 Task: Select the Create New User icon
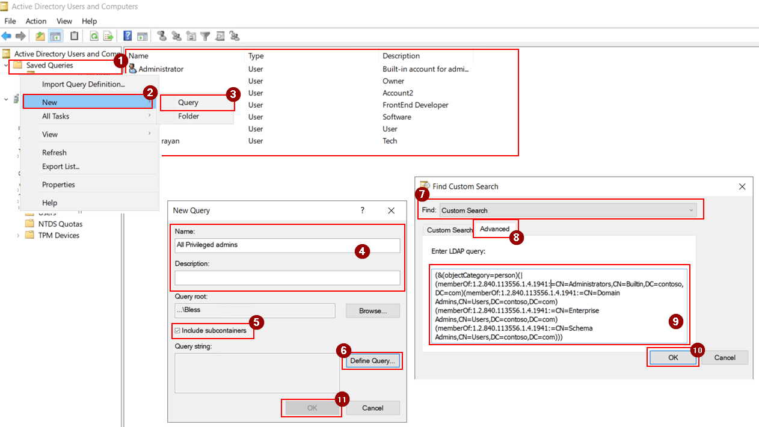161,36
